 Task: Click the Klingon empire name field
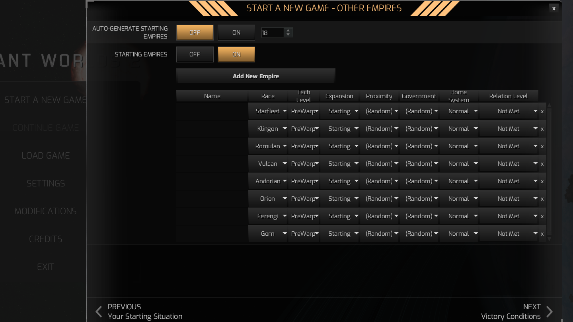pyautogui.click(x=212, y=129)
